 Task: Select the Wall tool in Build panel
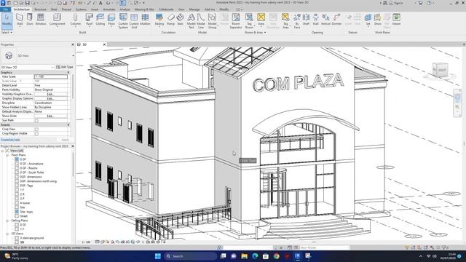[x=20, y=20]
